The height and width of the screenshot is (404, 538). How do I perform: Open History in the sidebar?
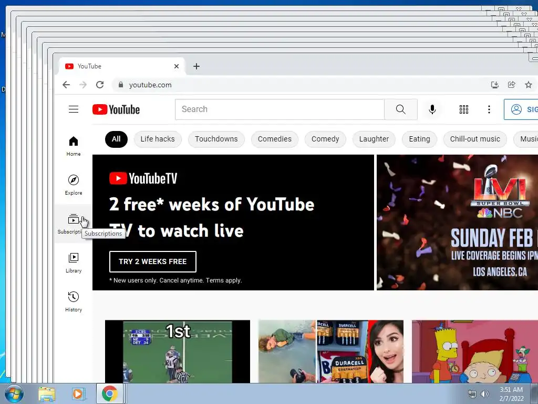pyautogui.click(x=74, y=301)
